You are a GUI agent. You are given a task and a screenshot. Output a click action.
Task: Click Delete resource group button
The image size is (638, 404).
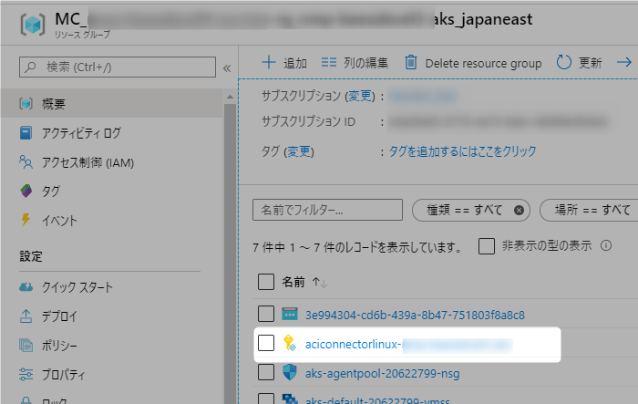coord(473,63)
